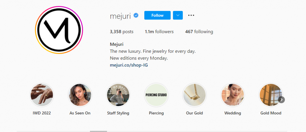Expand suggested accounts dropdown arrow

178,15
